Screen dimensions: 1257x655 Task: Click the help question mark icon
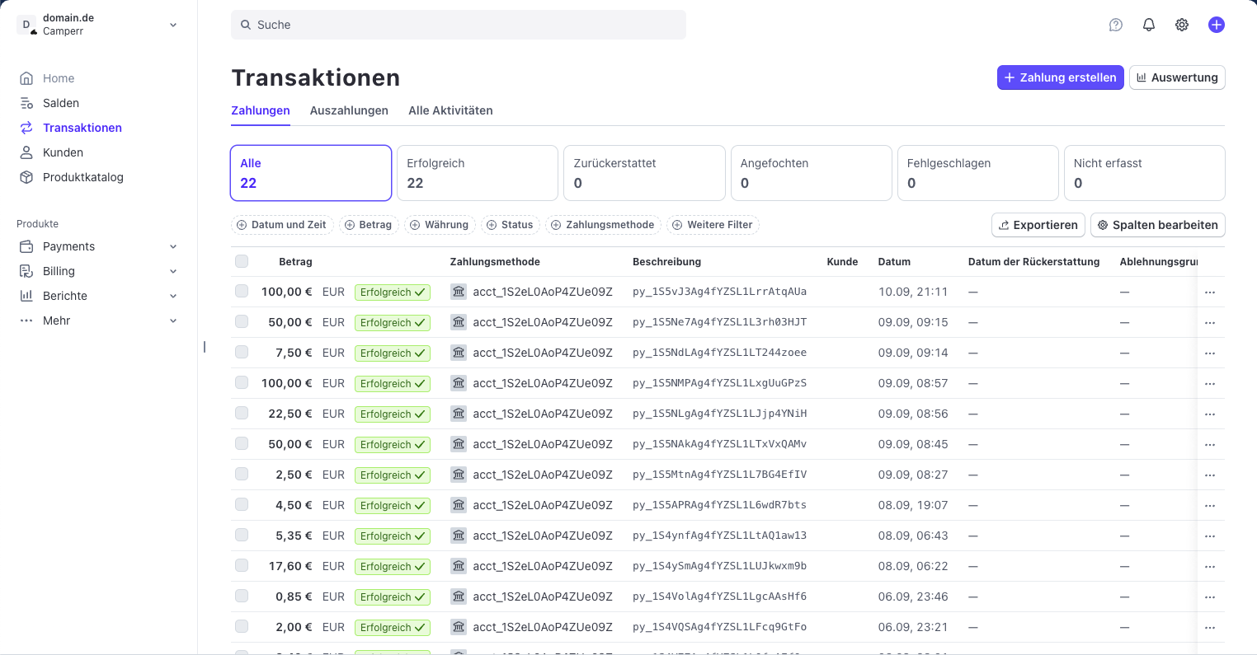click(1116, 25)
